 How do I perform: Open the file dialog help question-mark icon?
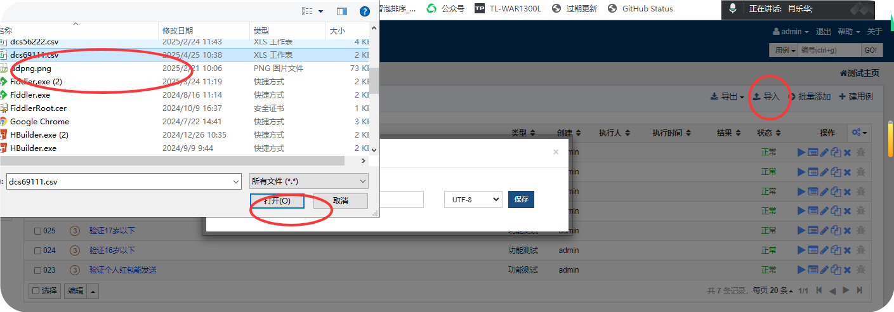pyautogui.click(x=364, y=11)
